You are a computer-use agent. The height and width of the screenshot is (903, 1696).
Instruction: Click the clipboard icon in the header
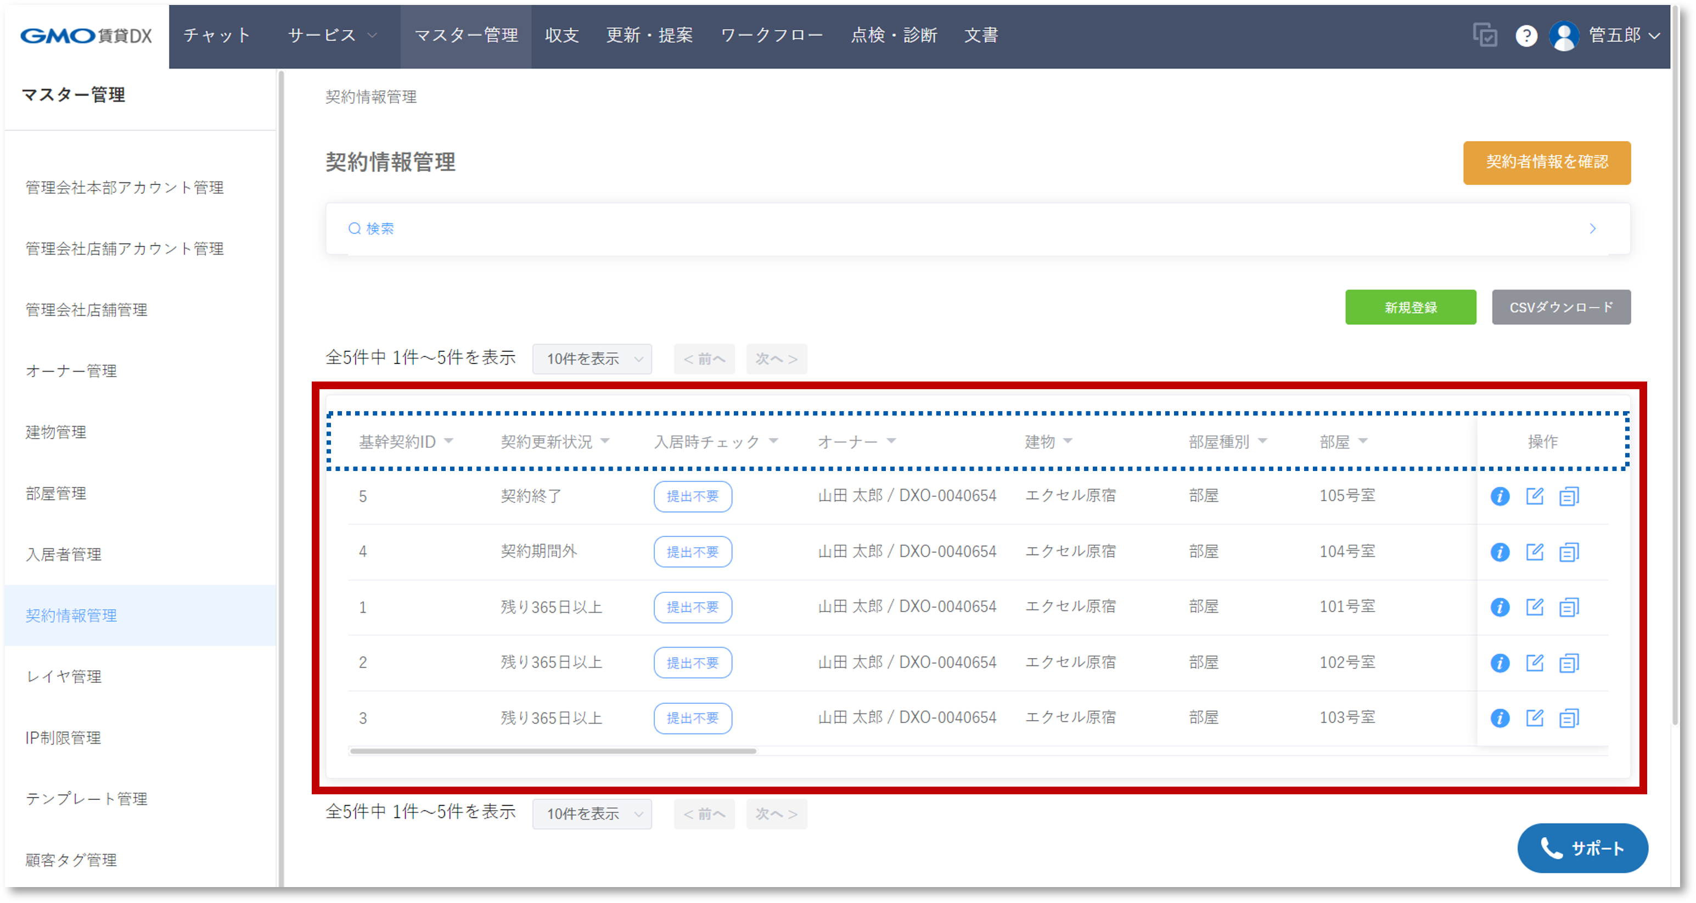click(x=1486, y=36)
